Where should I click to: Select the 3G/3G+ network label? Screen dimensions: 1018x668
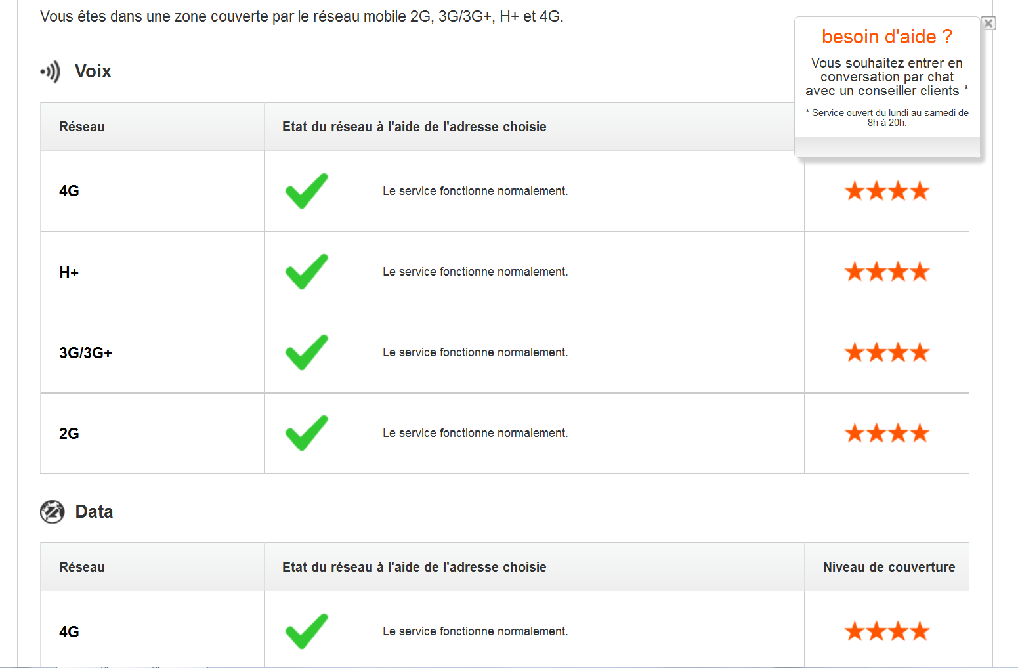coord(85,353)
